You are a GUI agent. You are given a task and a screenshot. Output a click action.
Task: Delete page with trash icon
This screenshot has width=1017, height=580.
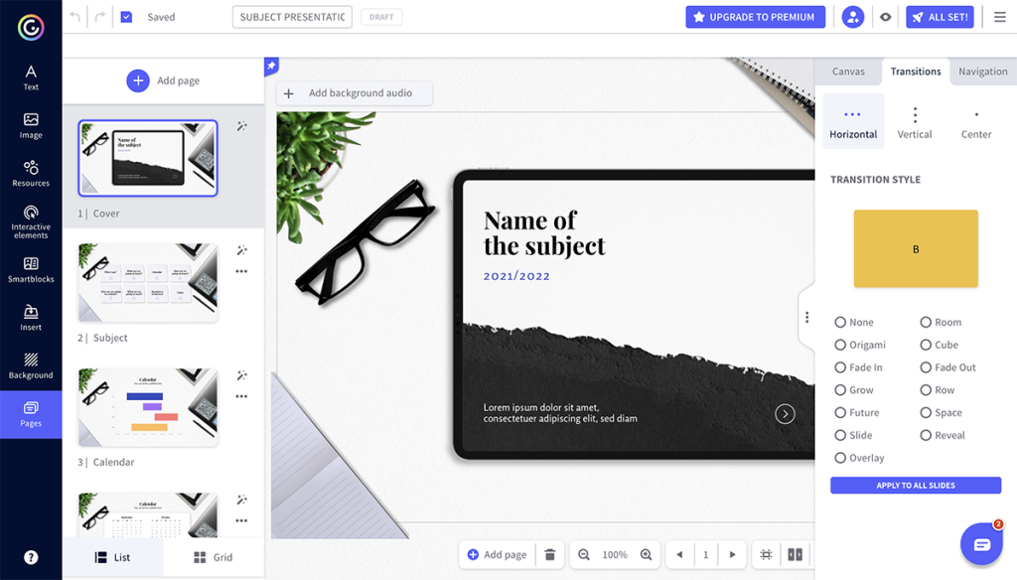[550, 555]
